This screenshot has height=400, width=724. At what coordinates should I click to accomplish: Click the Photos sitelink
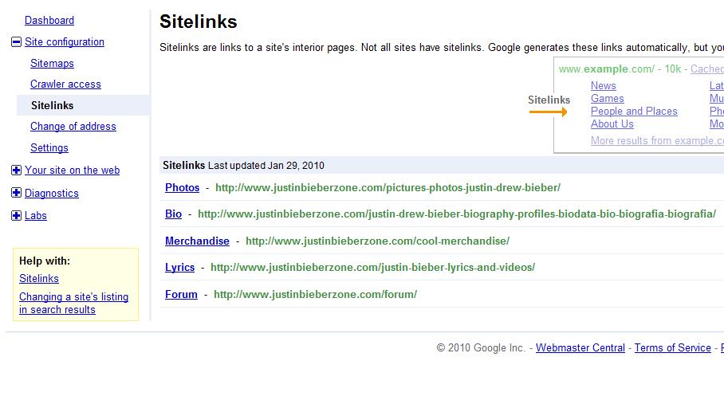coord(182,187)
